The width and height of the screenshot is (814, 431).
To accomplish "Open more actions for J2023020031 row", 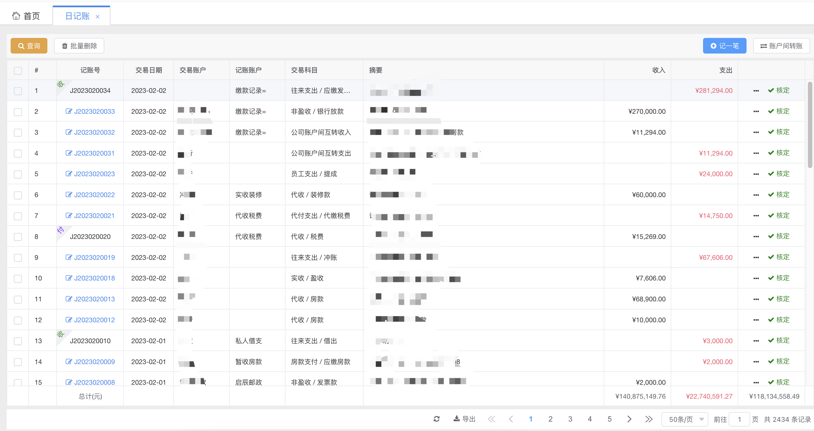I will click(x=756, y=153).
